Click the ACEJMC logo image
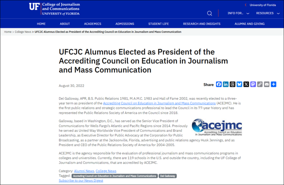The width and height of the screenshot is (284, 185). [217, 127]
